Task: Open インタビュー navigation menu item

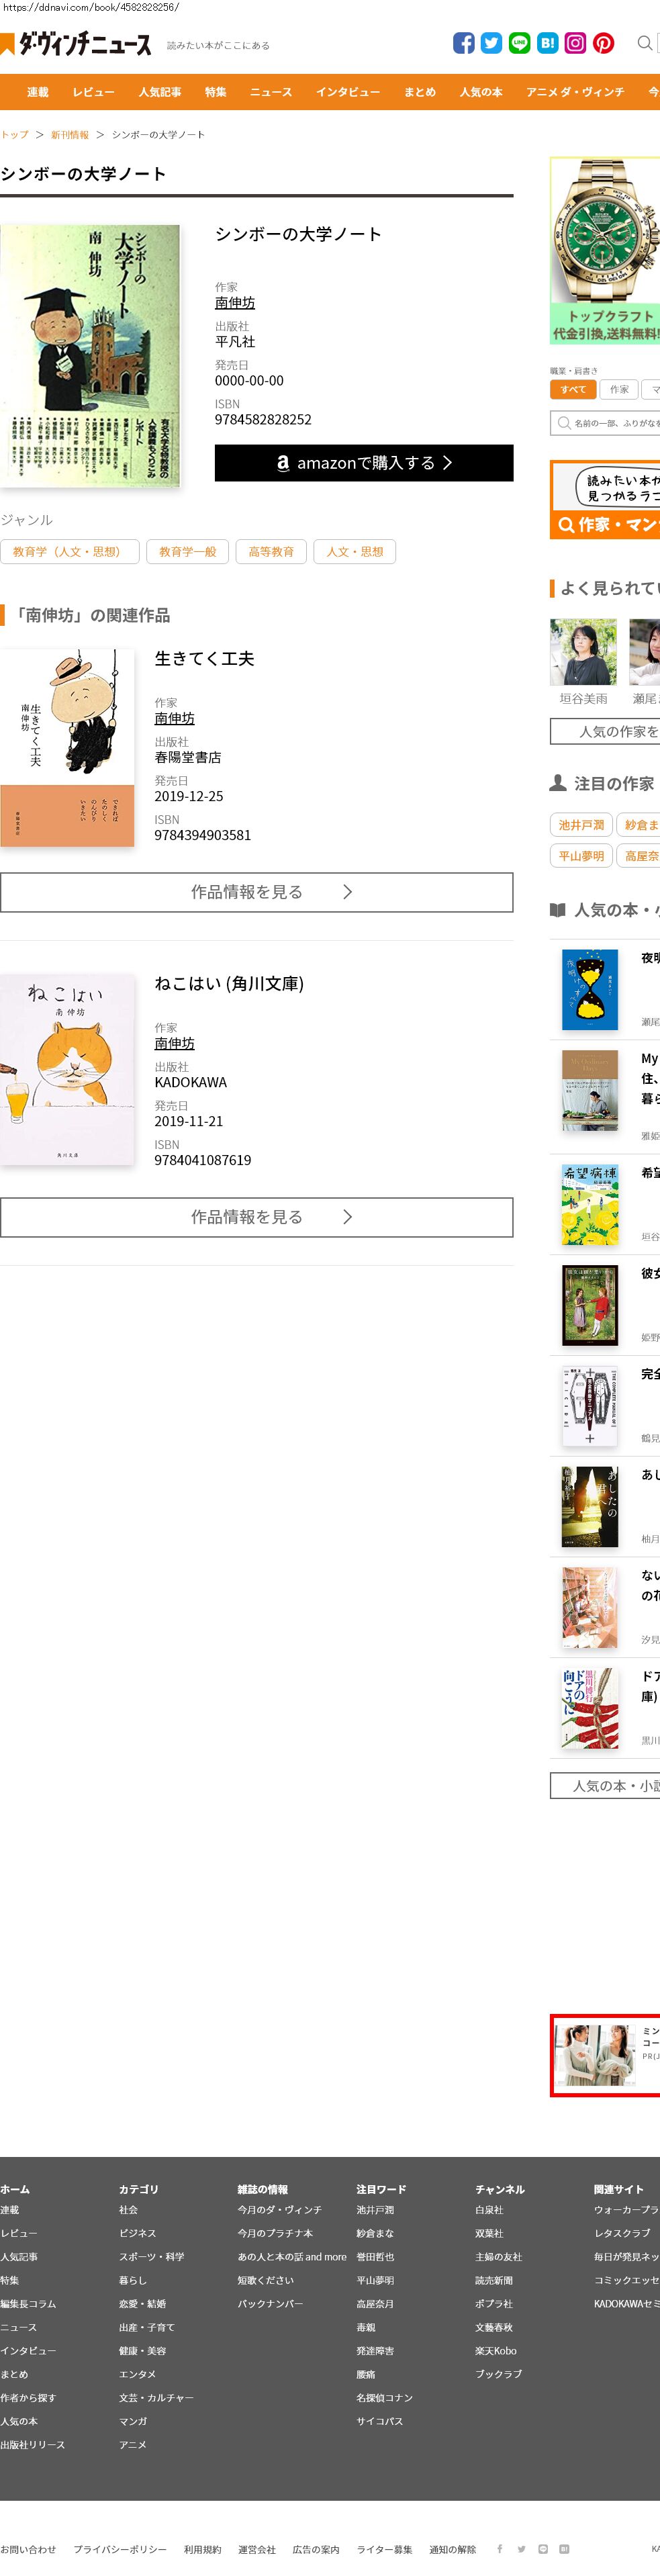Action: [348, 92]
